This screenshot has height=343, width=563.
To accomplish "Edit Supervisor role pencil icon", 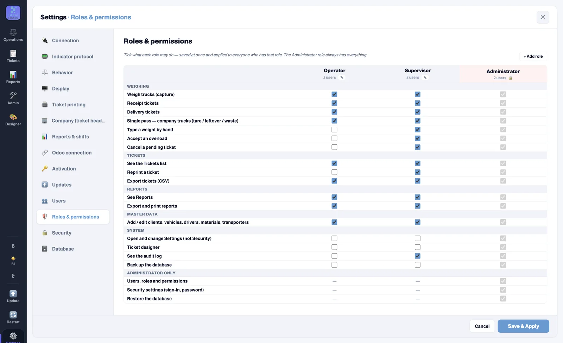I will point(425,77).
